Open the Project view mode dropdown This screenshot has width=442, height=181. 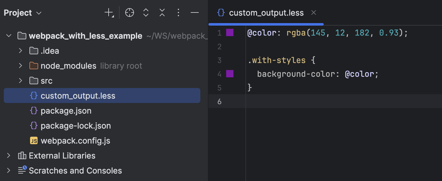click(x=38, y=13)
